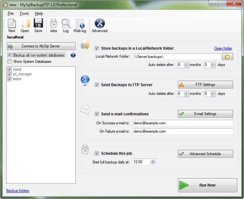Toggle Schedule this job checkbox
The width and height of the screenshot is (244, 199).
point(97,153)
